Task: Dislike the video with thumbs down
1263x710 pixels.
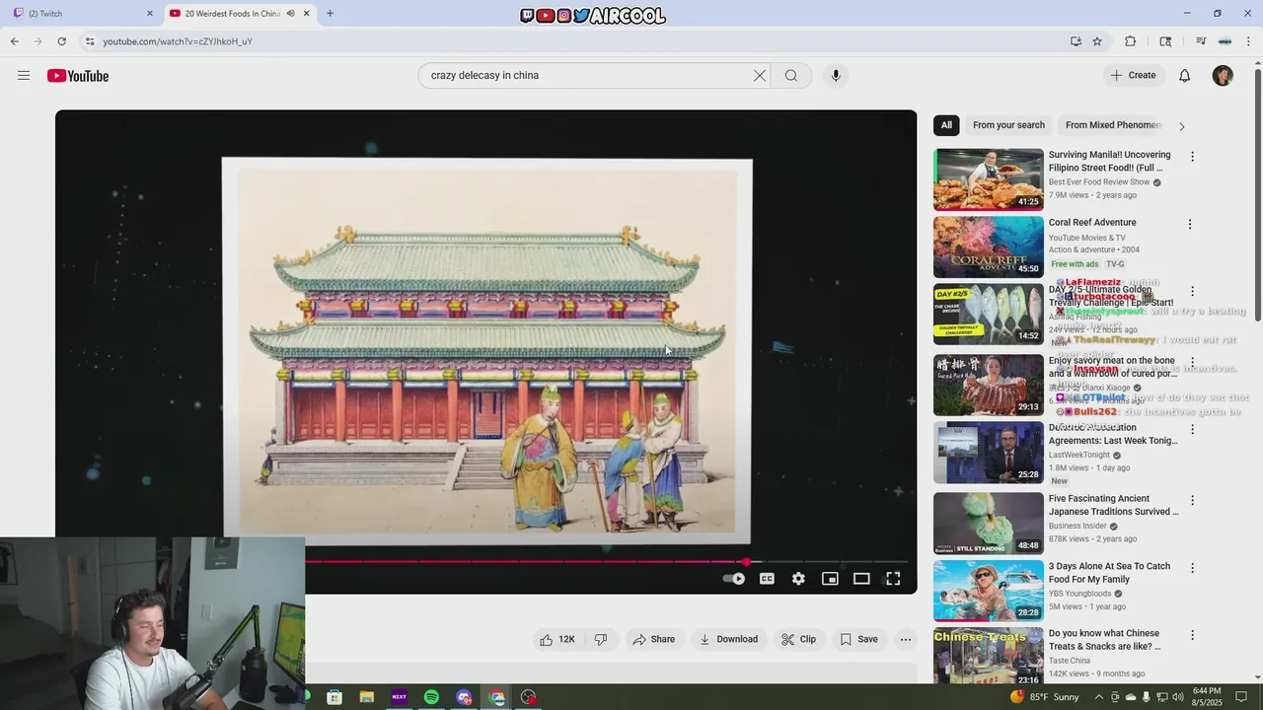Action: (600, 639)
